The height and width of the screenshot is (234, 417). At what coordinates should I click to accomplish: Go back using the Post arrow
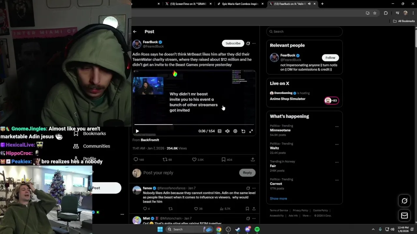coord(135,32)
